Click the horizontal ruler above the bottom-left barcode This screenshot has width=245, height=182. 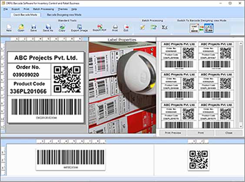71,141
